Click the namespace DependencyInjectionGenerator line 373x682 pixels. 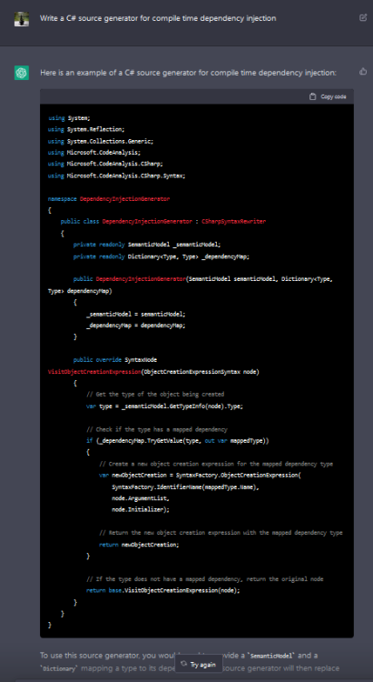pyautogui.click(x=109, y=199)
